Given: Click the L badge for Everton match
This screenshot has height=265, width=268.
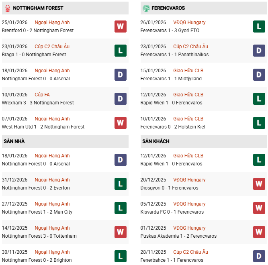Looking at the screenshot, I should pos(120,184).
